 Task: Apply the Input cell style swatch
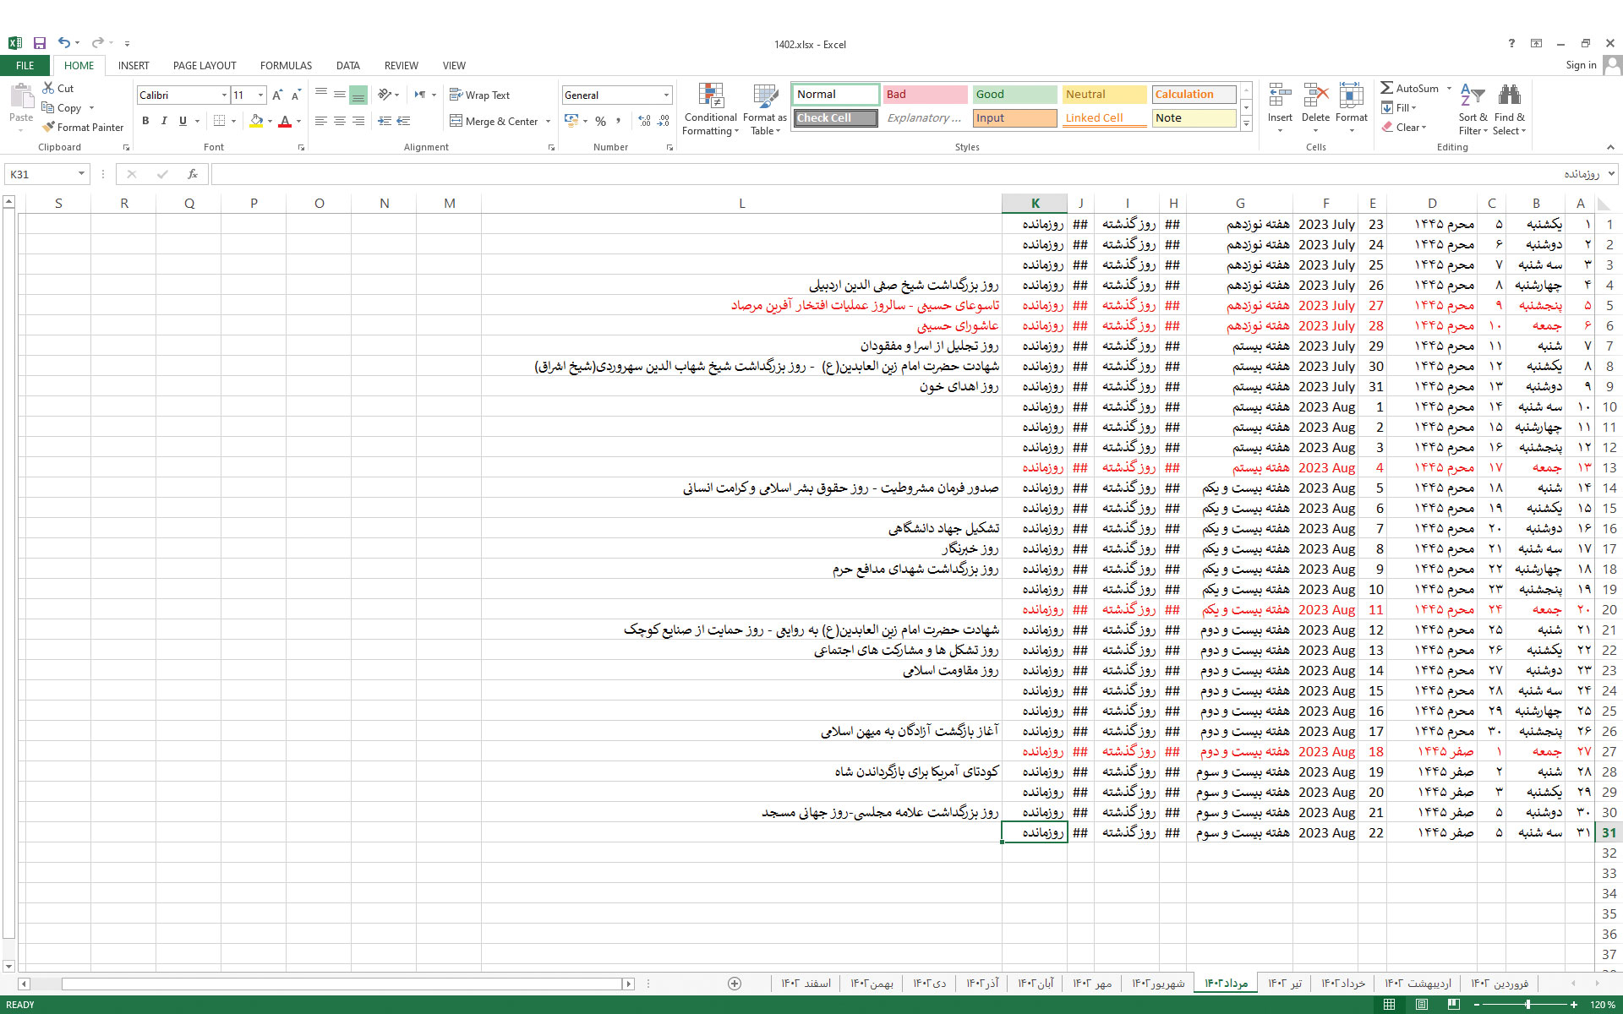(x=1014, y=118)
